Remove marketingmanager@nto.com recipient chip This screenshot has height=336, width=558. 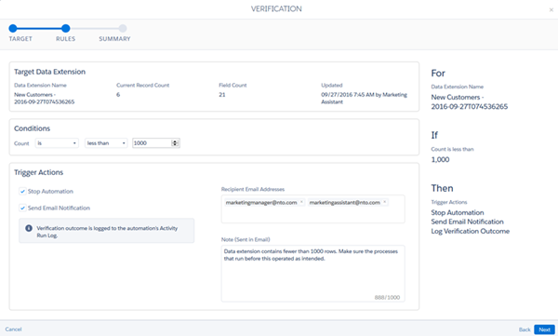tap(301, 202)
